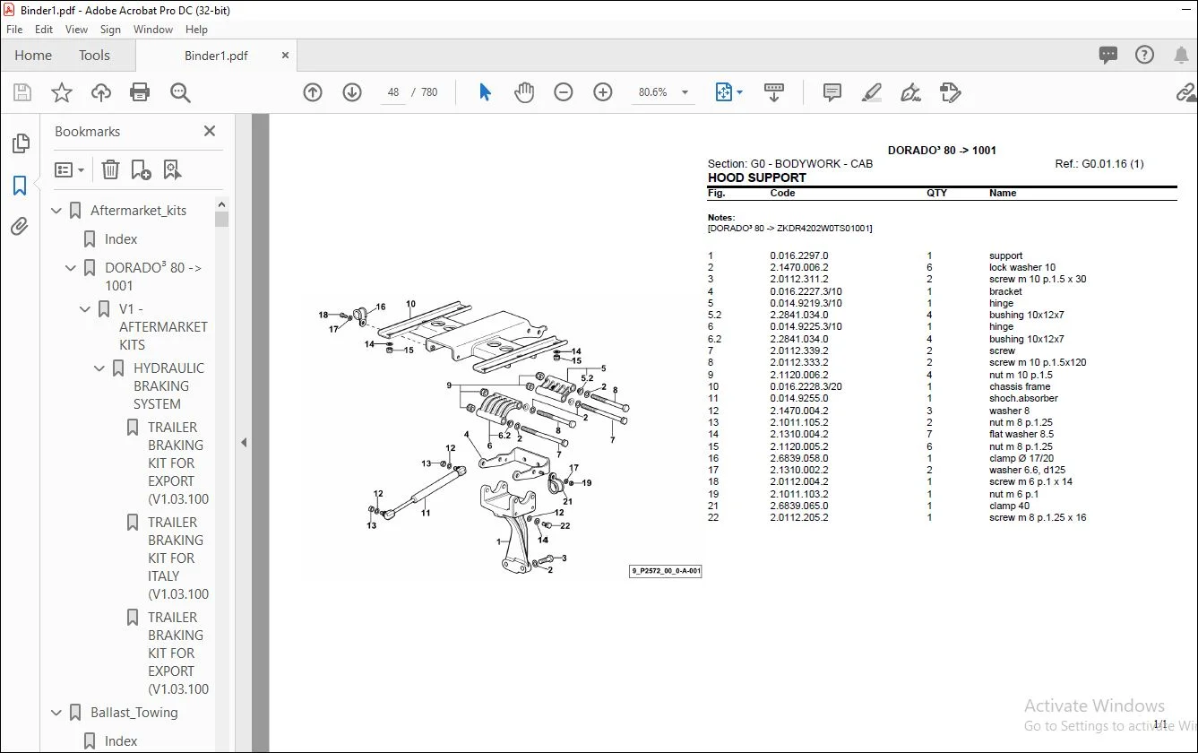Open the TRAILER BRAKING KIT FOR ITALY bookmark

pos(178,558)
